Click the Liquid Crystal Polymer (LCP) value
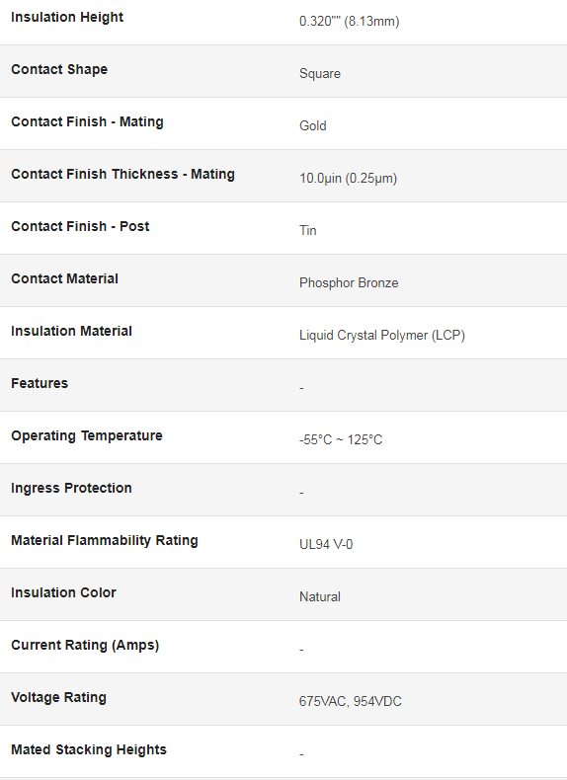Image resolution: width=567 pixels, height=780 pixels. [382, 336]
